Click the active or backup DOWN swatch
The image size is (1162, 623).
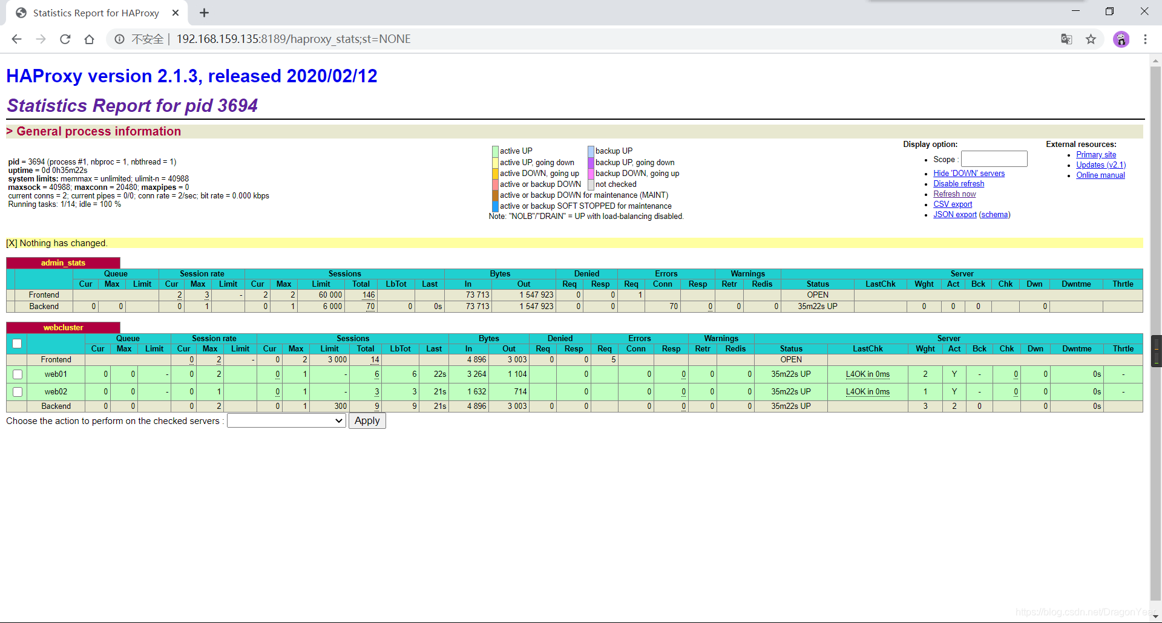496,184
